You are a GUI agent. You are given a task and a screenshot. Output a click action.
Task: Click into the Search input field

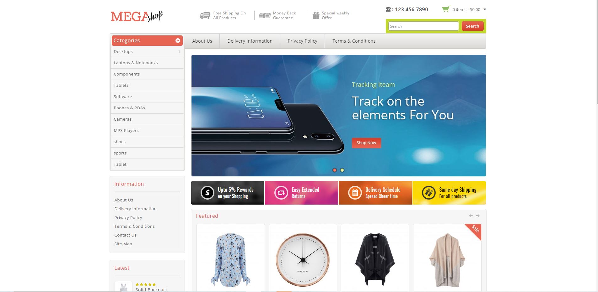point(423,26)
